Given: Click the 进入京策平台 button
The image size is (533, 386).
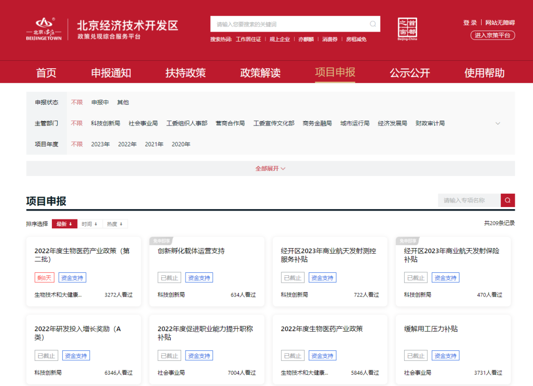Looking at the screenshot, I should pyautogui.click(x=492, y=35).
